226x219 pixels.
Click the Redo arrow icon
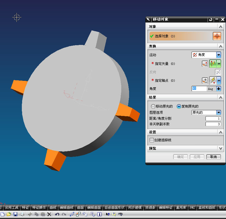64,214
